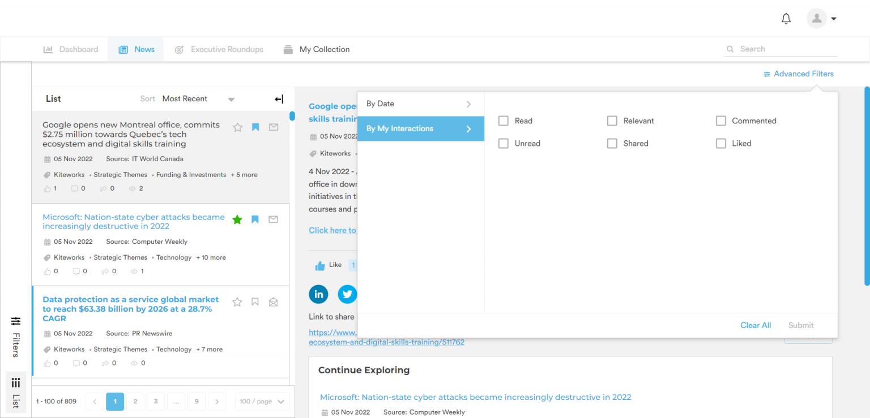Open the notifications bell
The image size is (870, 418).
[x=786, y=19]
